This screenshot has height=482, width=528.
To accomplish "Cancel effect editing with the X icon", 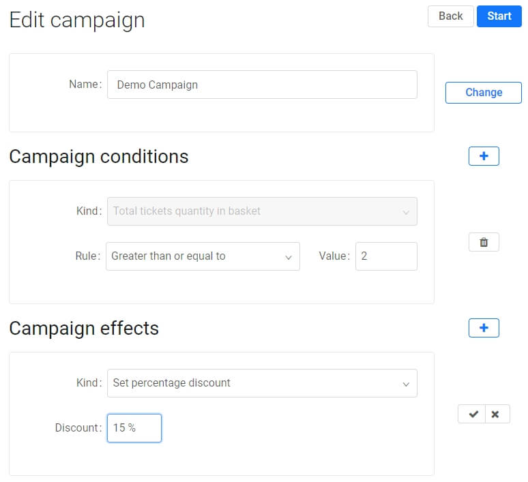I will coord(496,414).
